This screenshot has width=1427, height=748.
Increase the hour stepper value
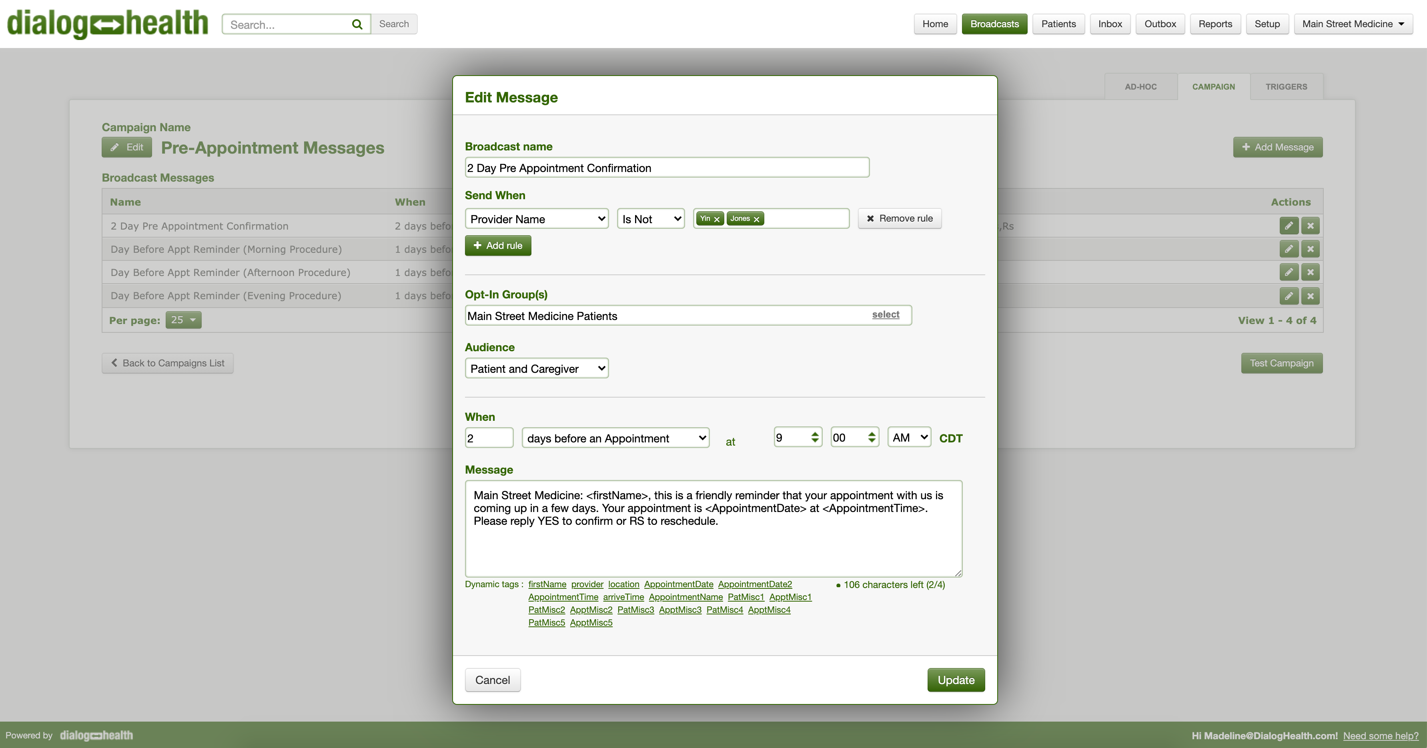click(815, 434)
